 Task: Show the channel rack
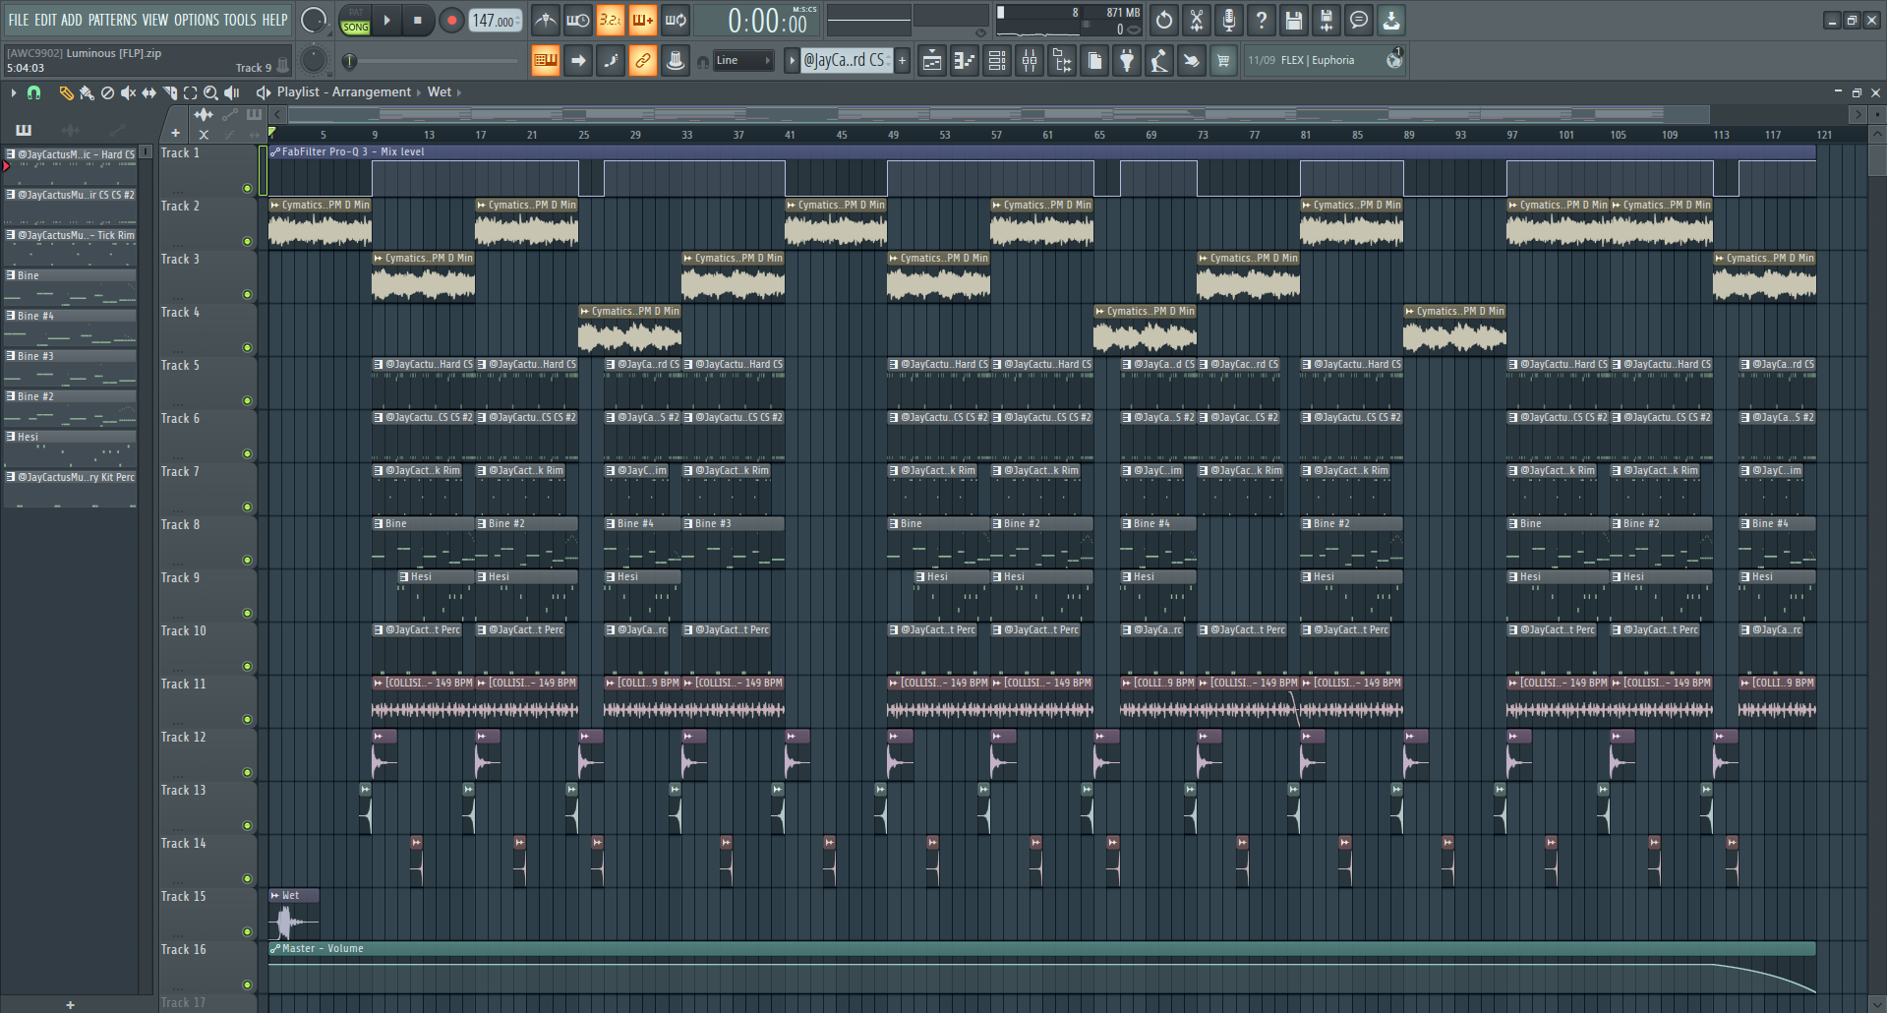(x=997, y=61)
